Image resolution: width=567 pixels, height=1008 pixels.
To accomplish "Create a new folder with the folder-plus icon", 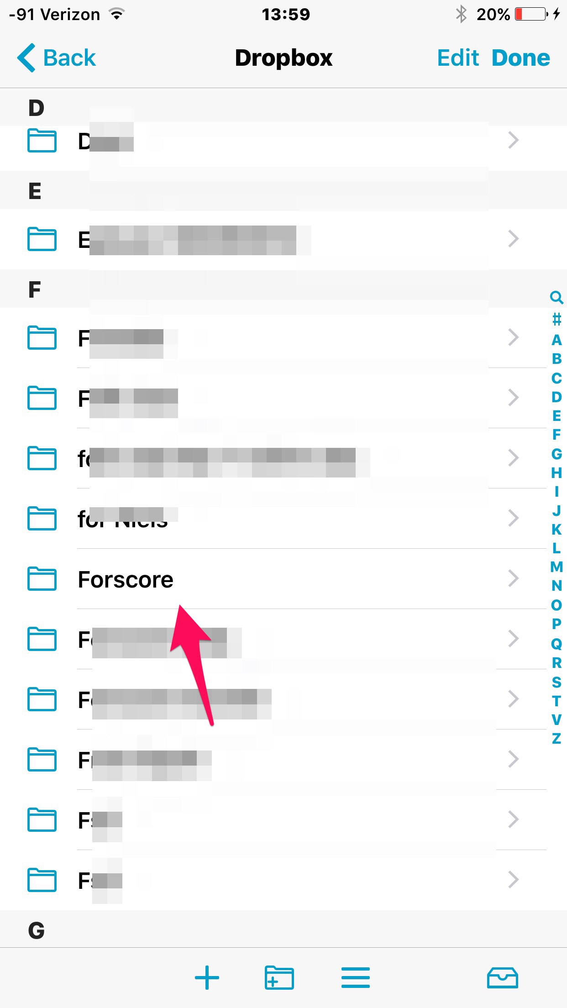I will (279, 977).
